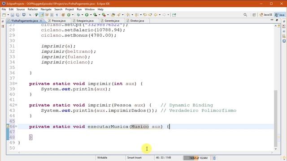The image size is (287, 161).
Task: Click the heap memory status bar
Action: coord(197,158)
